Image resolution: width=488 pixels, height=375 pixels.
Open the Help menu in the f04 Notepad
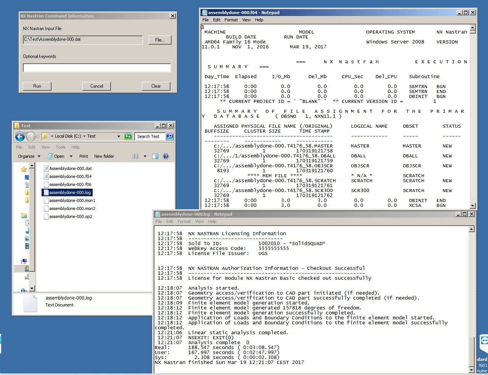tap(259, 20)
